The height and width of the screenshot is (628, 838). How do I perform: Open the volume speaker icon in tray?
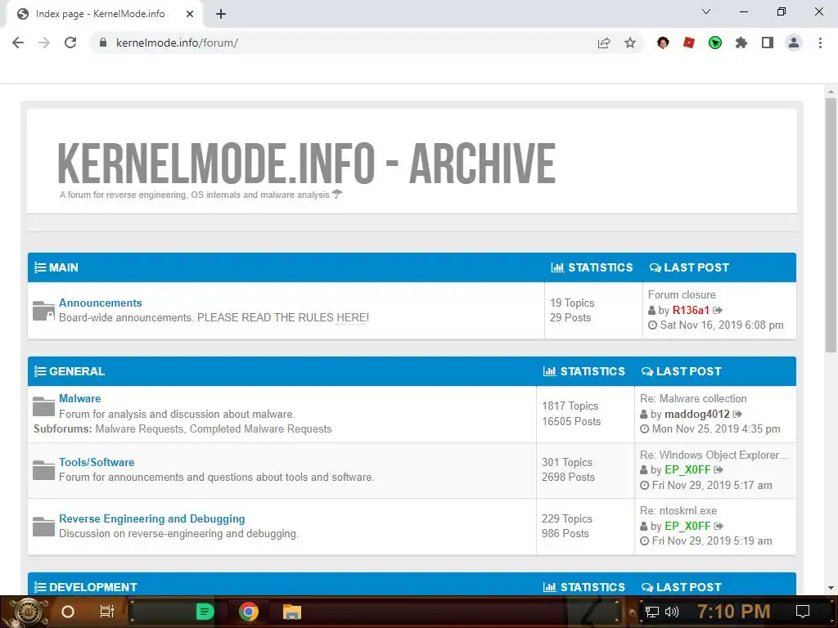click(672, 612)
